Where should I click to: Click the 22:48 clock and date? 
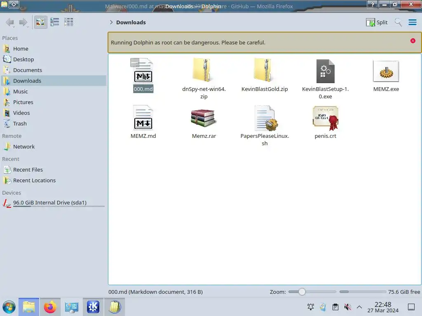pos(383,307)
